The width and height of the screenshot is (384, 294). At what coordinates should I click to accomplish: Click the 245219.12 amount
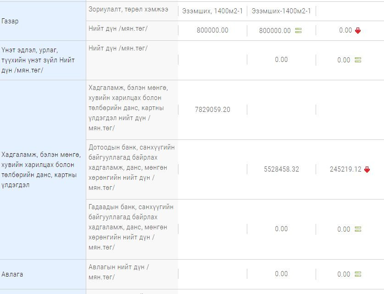coord(345,169)
